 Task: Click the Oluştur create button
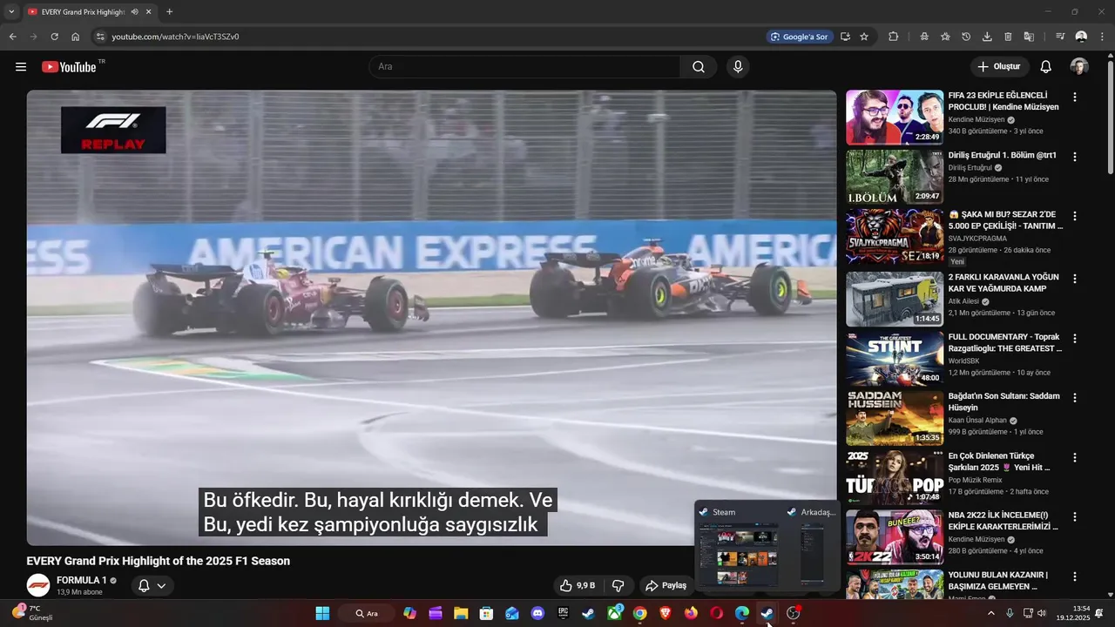[999, 67]
